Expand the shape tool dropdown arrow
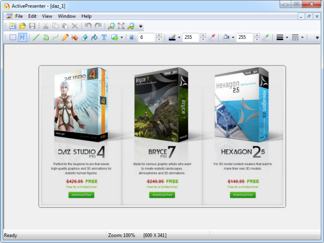This screenshot has width=324, height=243. click(122, 37)
